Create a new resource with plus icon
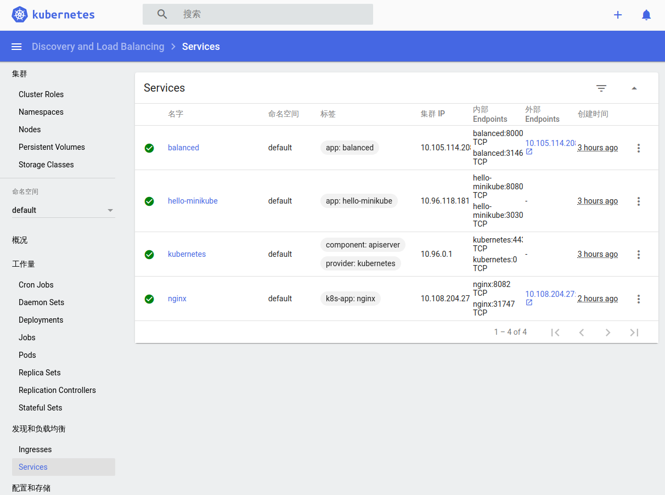The height and width of the screenshot is (495, 665). (618, 15)
